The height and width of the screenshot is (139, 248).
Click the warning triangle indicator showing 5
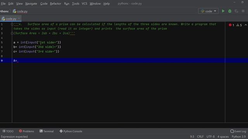coord(239,25)
